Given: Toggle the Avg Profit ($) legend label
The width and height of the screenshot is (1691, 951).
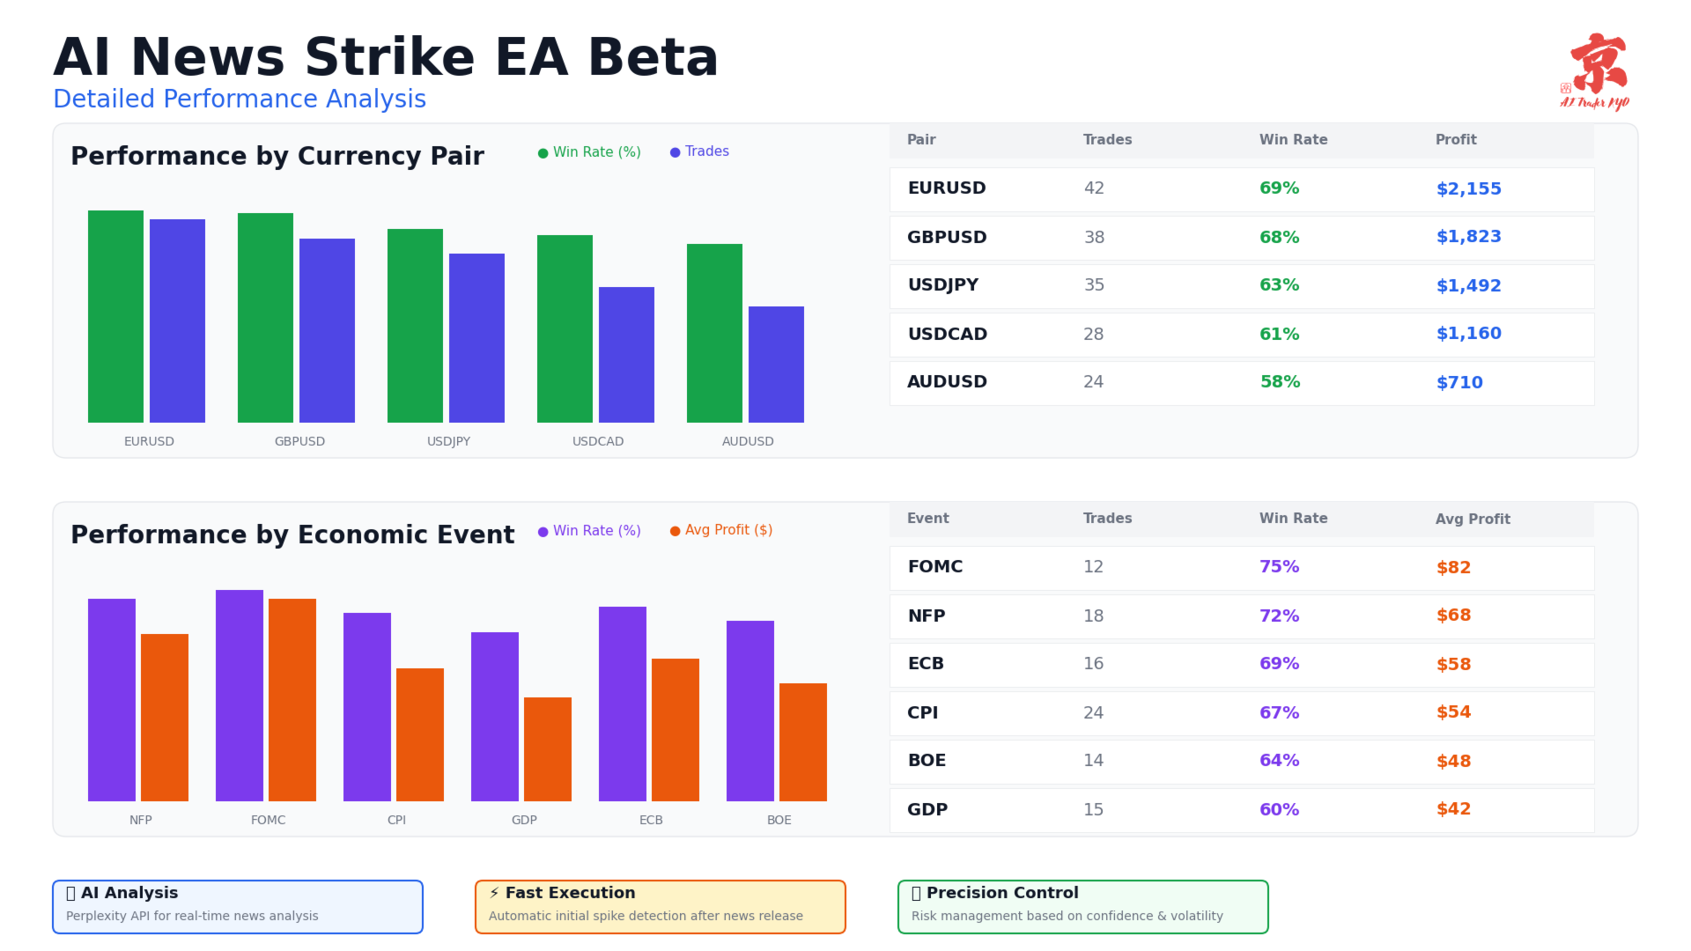Looking at the screenshot, I should (728, 530).
